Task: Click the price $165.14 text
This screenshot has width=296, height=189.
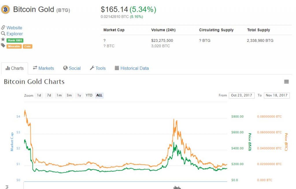Action: 114,10
